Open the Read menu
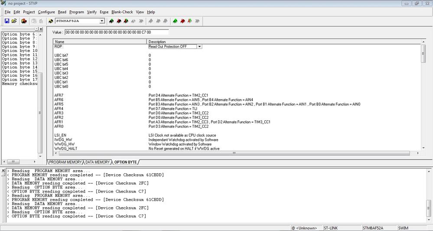The image size is (433, 231). pyautogui.click(x=62, y=12)
